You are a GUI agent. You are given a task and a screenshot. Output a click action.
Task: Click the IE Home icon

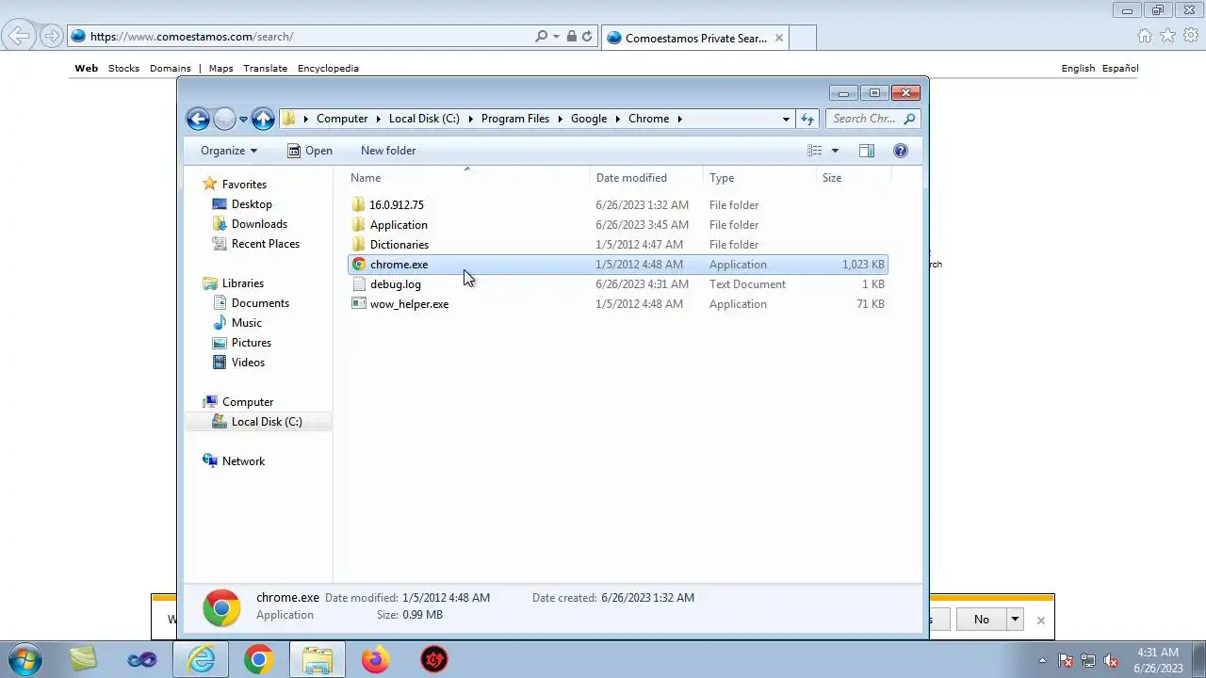click(x=1145, y=36)
